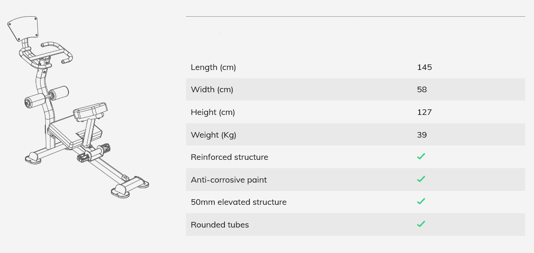Select the Width (cm) row label
The width and height of the screenshot is (534, 253).
coord(212,89)
